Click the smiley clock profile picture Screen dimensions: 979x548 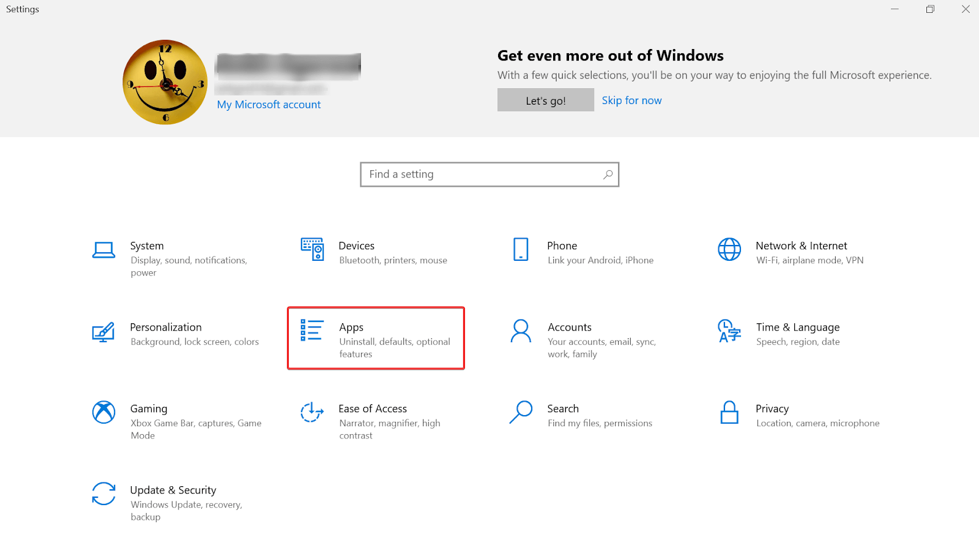[x=165, y=82]
